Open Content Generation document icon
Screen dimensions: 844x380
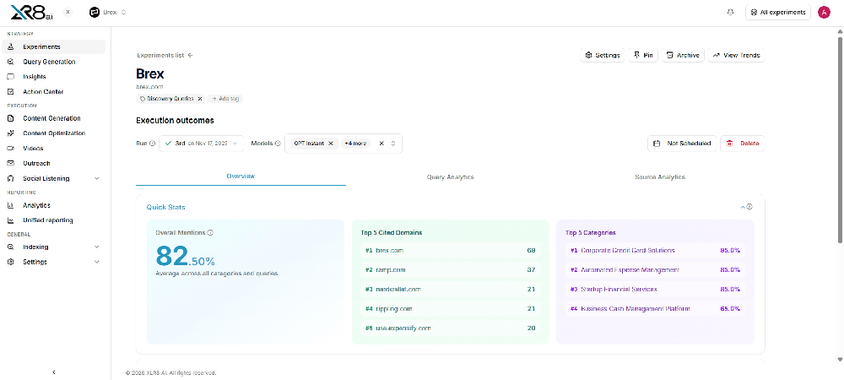11,118
